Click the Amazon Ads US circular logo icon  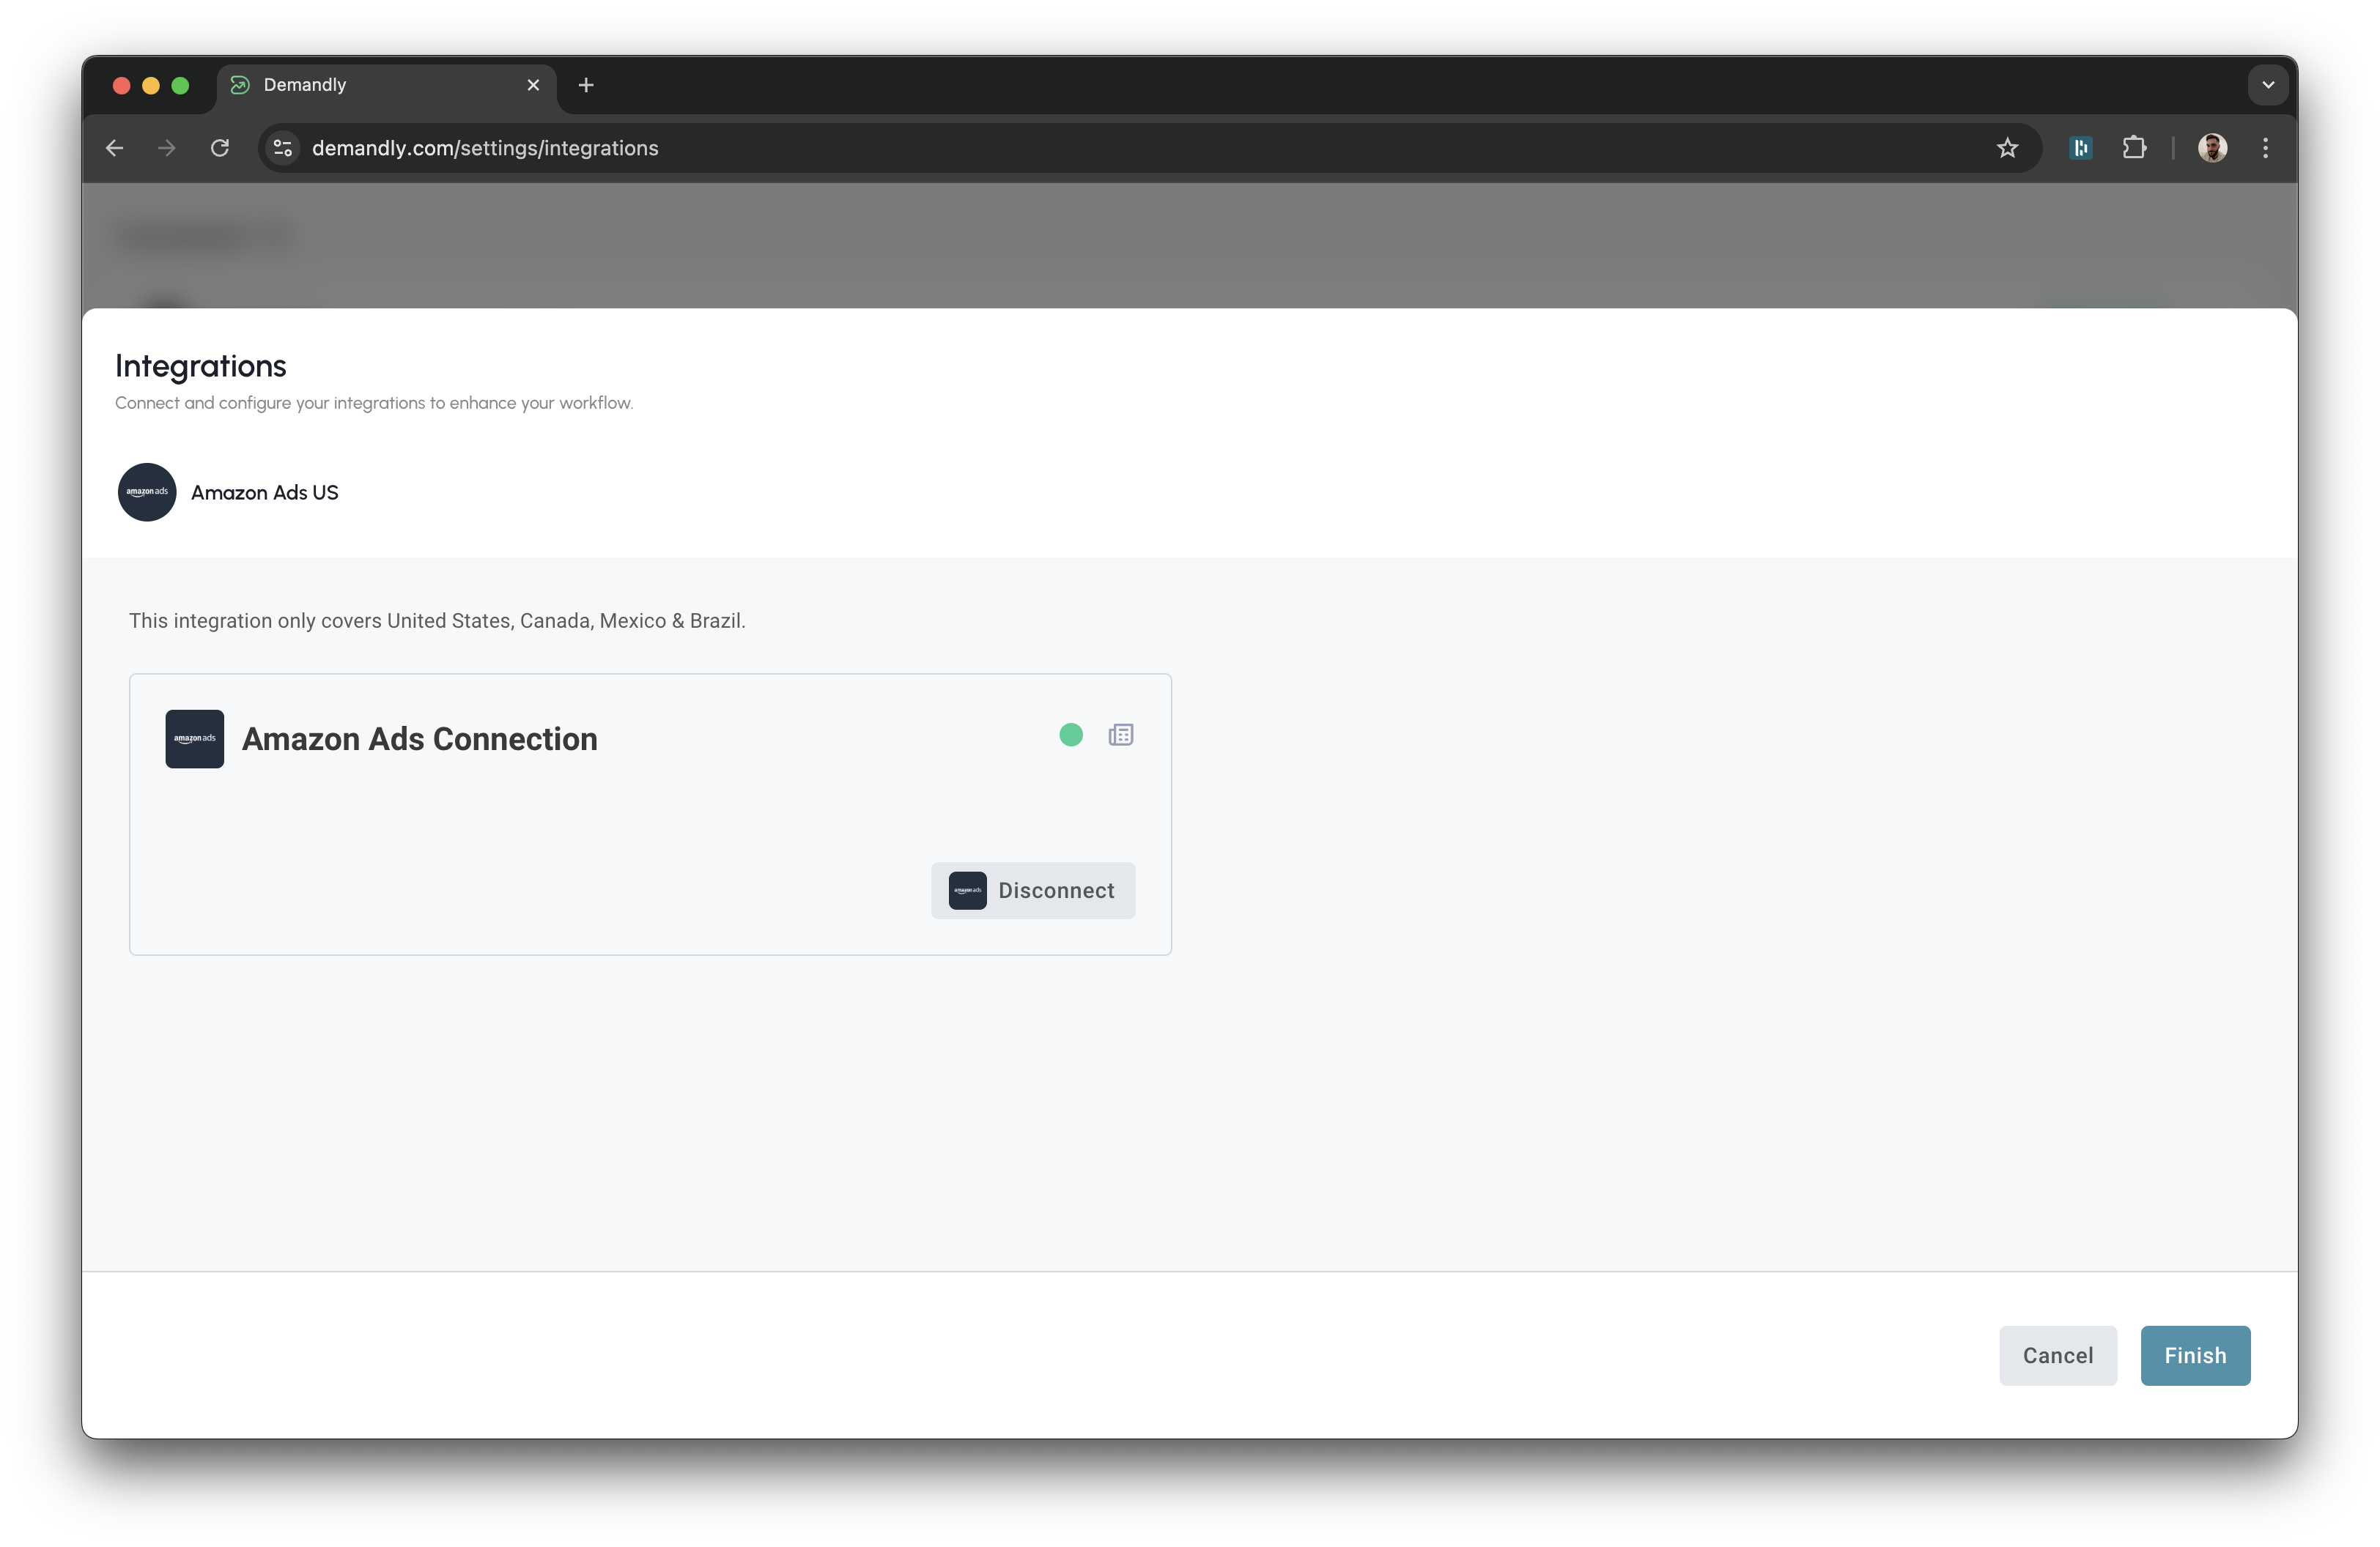146,491
